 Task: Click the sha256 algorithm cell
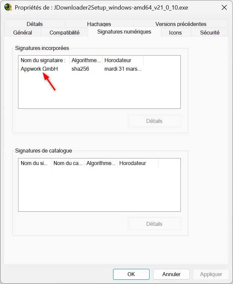point(80,69)
